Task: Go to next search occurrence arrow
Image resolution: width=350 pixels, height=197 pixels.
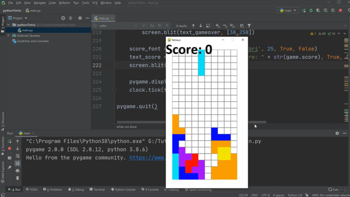Action: coord(201,26)
